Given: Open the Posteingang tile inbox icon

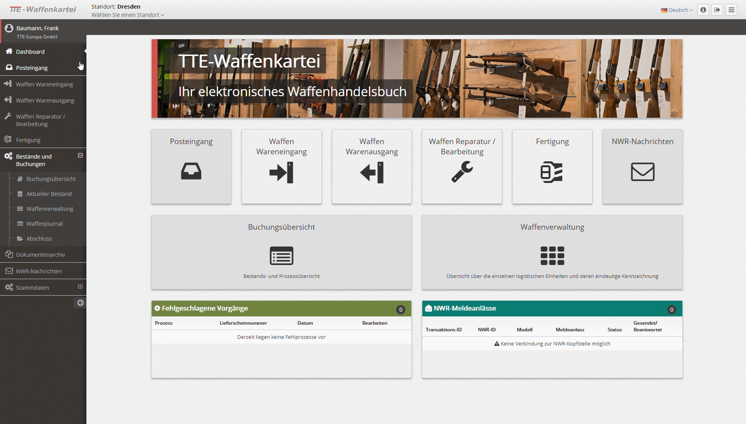Looking at the screenshot, I should click(191, 172).
